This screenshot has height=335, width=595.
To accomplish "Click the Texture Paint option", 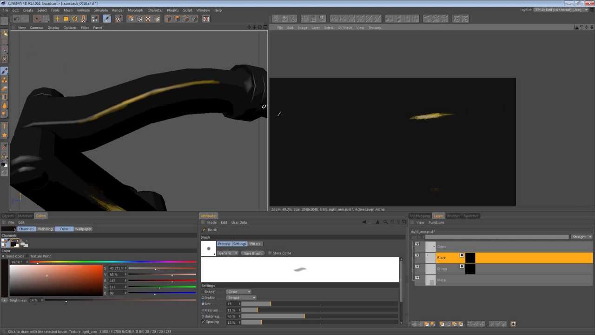I will (x=40, y=256).
